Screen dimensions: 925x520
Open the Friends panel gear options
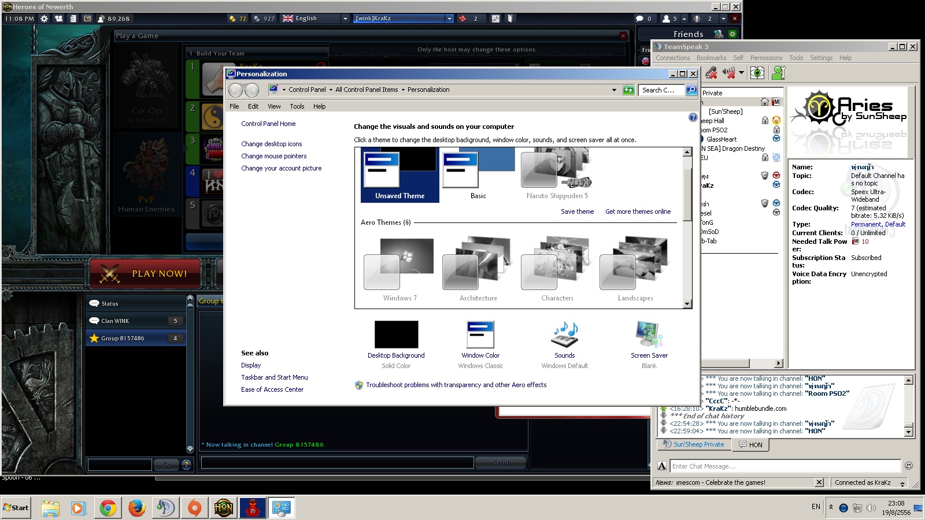click(732, 34)
